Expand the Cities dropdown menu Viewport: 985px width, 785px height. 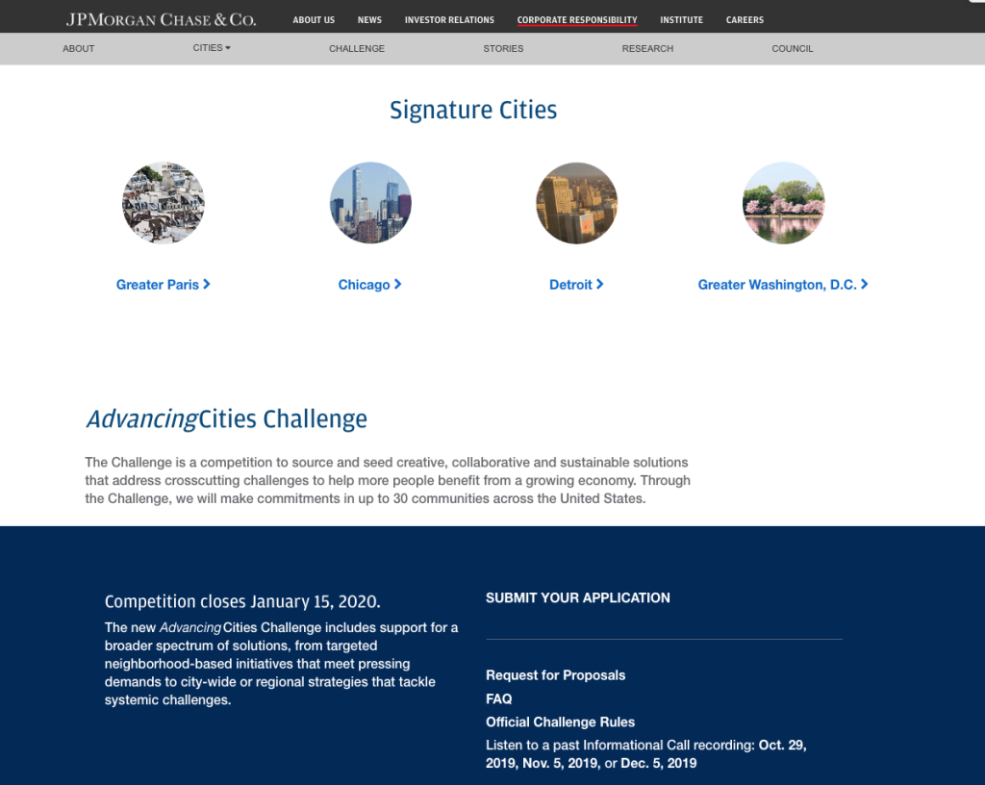212,48
